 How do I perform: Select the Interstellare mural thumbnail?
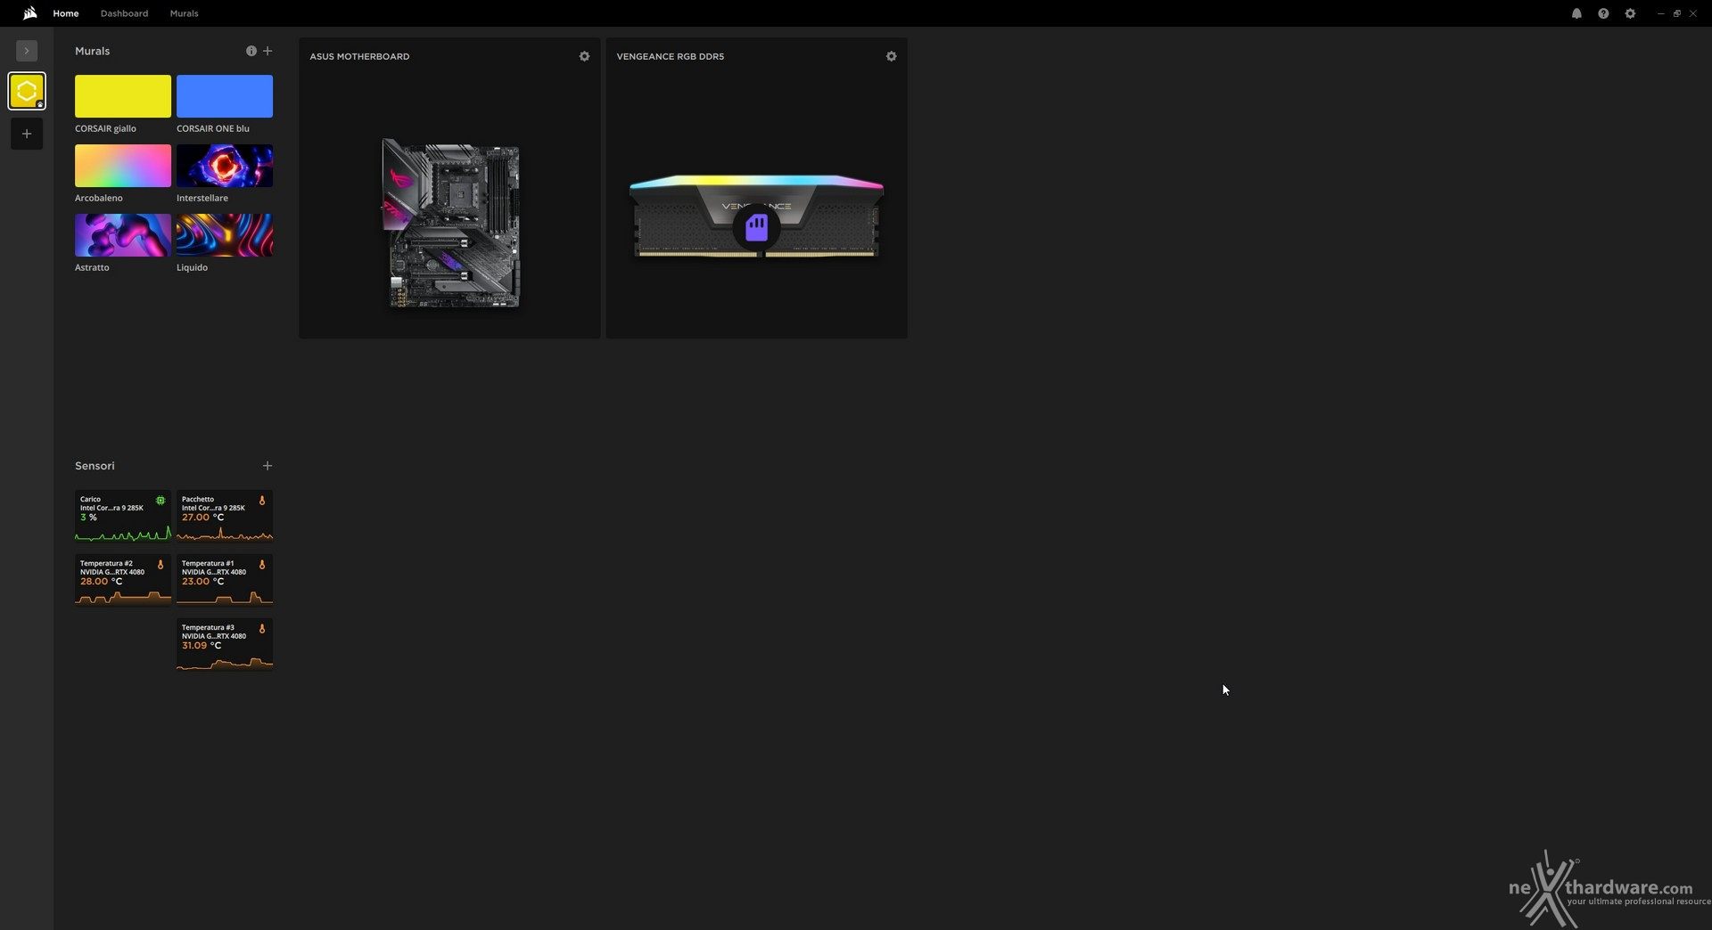click(225, 166)
